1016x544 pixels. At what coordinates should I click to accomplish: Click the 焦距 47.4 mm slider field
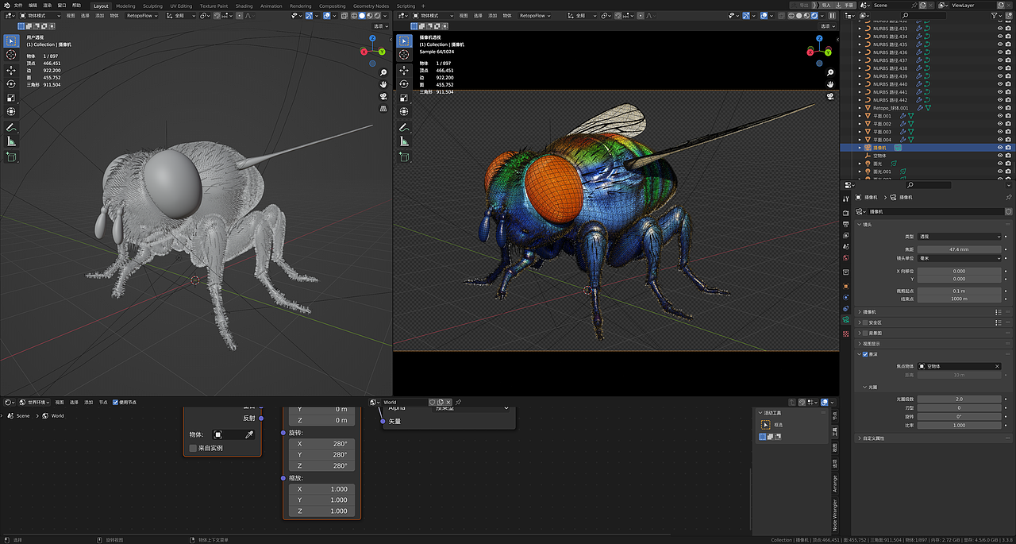coord(959,249)
